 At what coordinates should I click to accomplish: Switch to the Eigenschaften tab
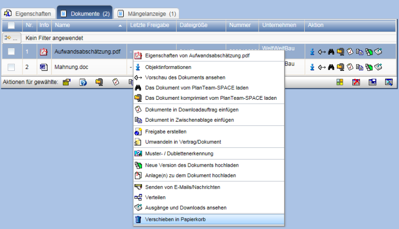[29, 14]
